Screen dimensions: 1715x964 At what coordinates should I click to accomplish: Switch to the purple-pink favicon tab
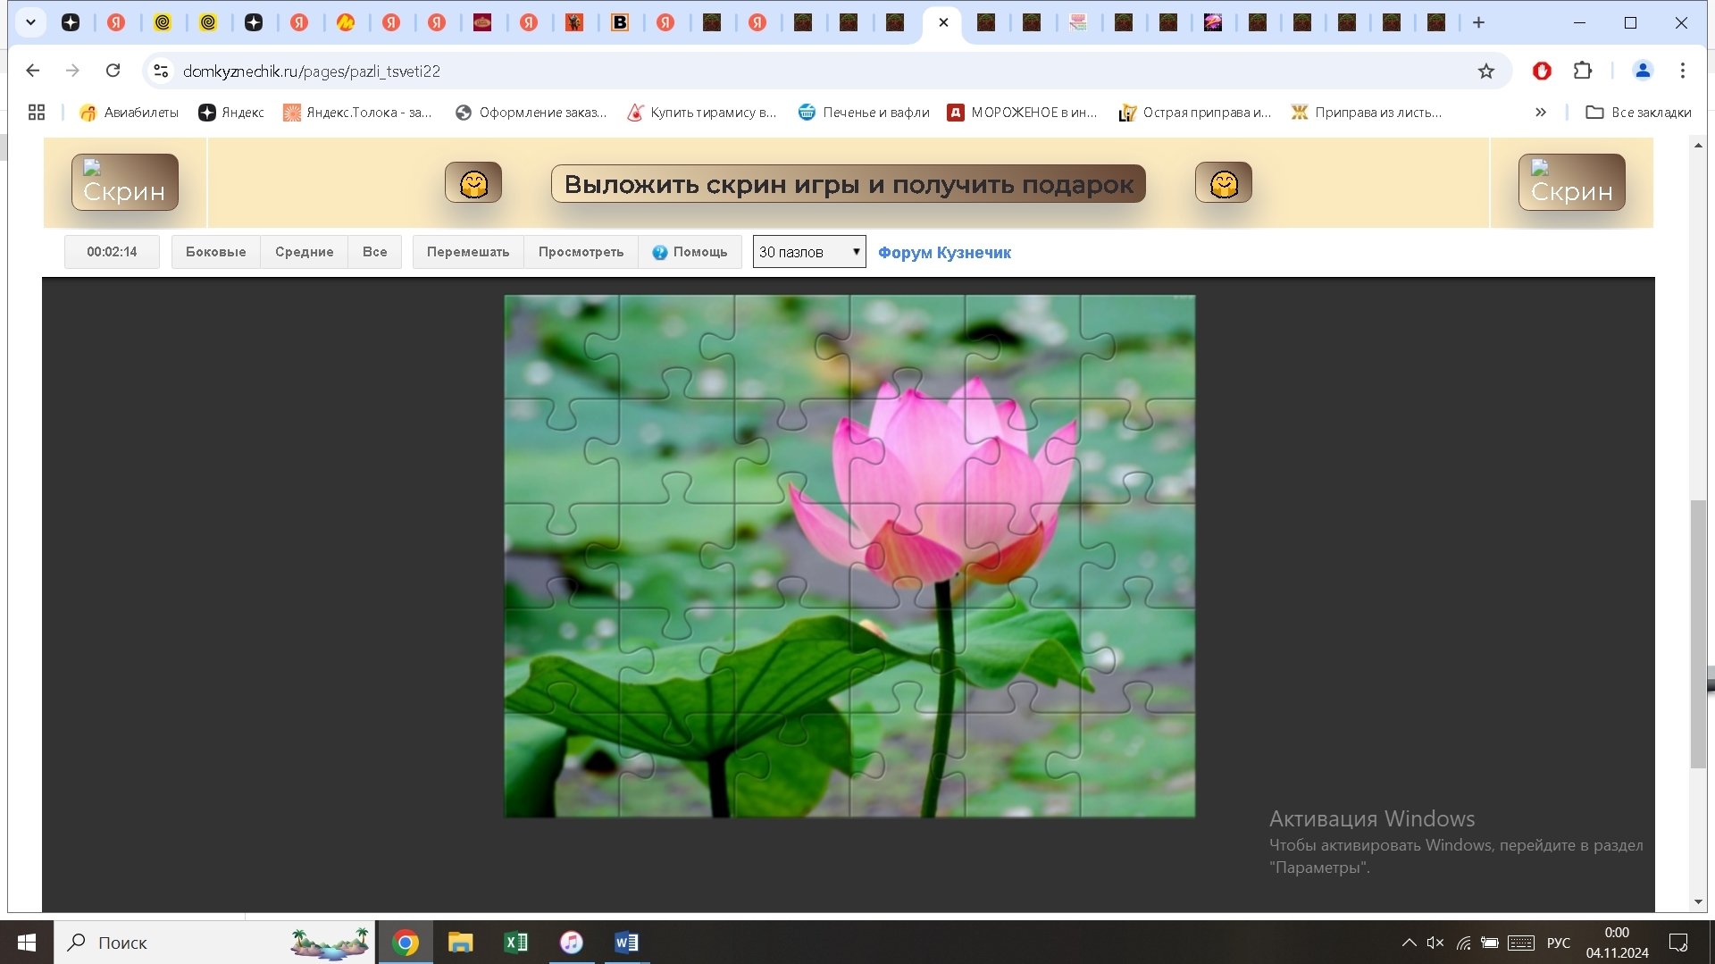pos(1213,23)
